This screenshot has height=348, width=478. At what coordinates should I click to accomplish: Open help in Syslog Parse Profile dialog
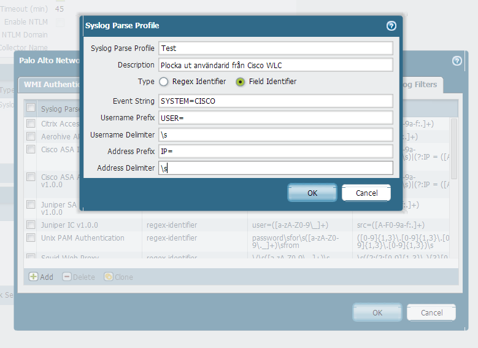(391, 26)
